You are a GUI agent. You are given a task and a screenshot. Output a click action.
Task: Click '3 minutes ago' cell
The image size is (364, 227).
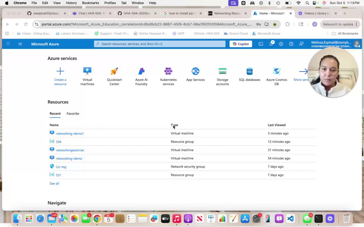278,133
